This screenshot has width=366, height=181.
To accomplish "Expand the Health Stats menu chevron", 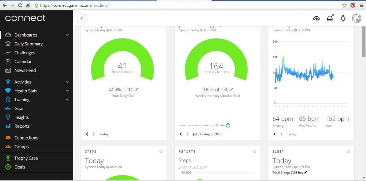I will tap(67, 91).
